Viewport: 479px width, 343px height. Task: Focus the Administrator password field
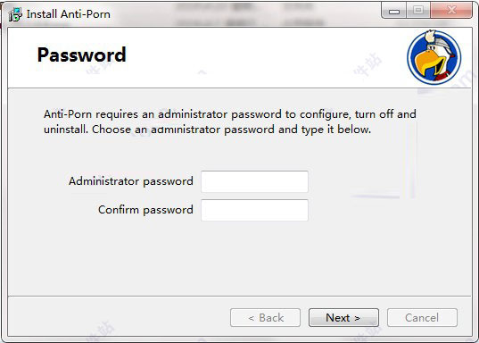coord(254,181)
